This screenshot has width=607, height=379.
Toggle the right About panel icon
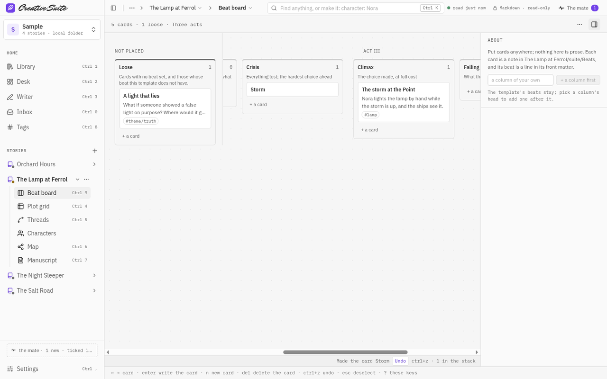point(594,25)
